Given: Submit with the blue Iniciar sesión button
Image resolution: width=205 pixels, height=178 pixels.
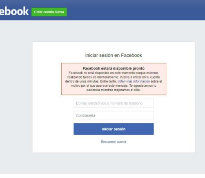Looking at the screenshot, I should (x=114, y=129).
